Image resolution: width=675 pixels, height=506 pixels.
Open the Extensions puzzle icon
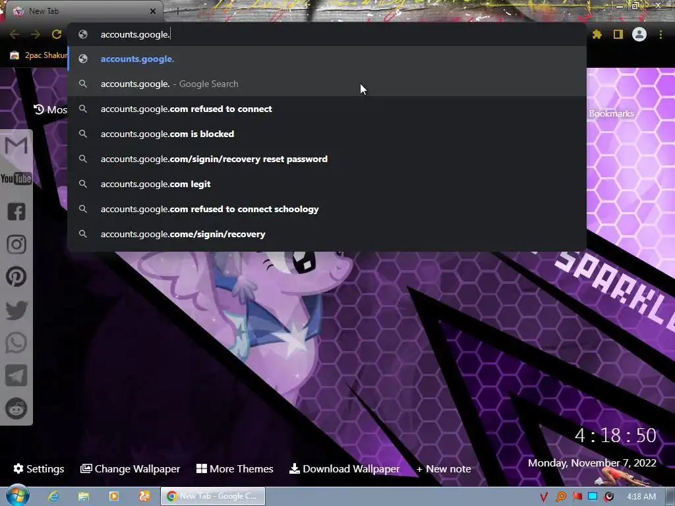click(597, 34)
